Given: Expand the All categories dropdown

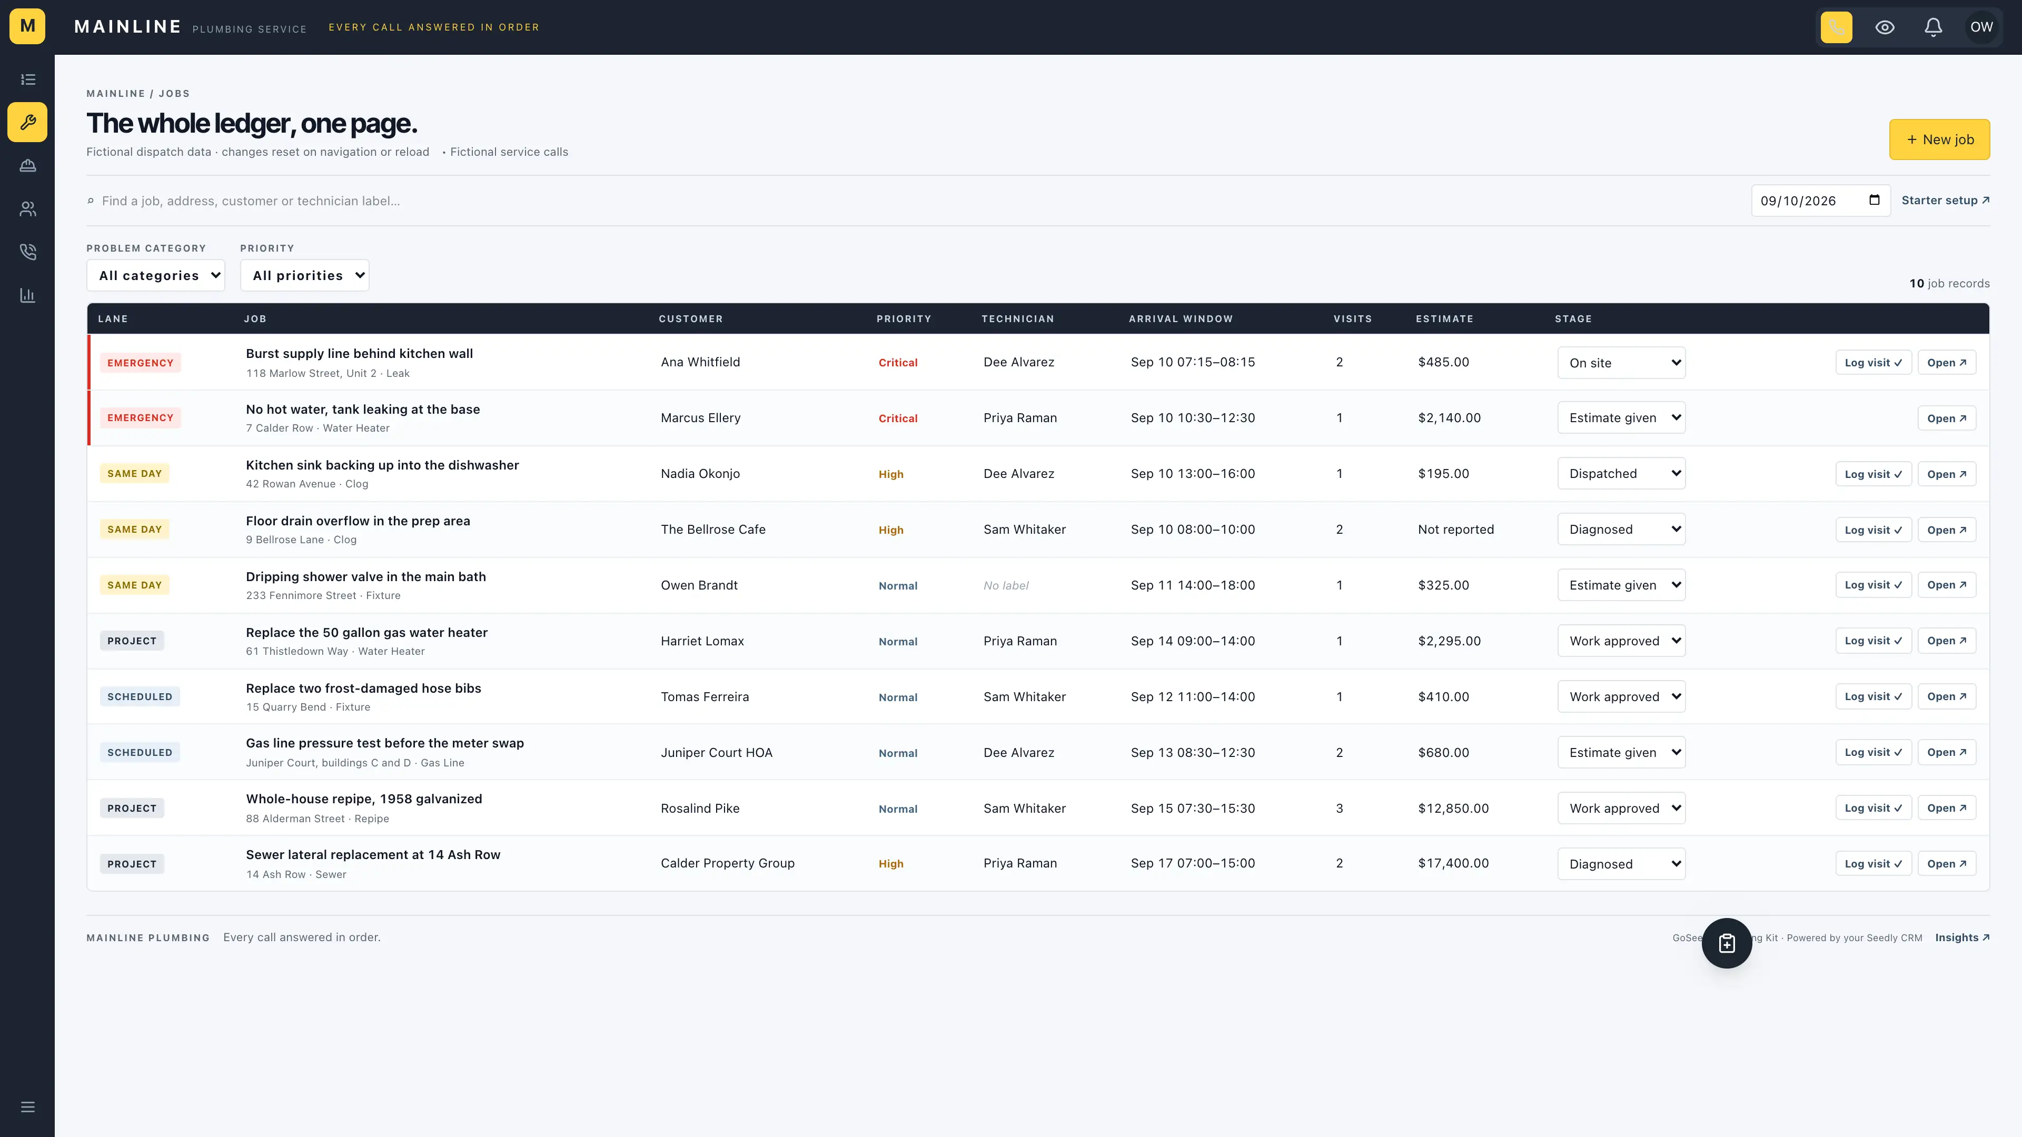Looking at the screenshot, I should (155, 275).
